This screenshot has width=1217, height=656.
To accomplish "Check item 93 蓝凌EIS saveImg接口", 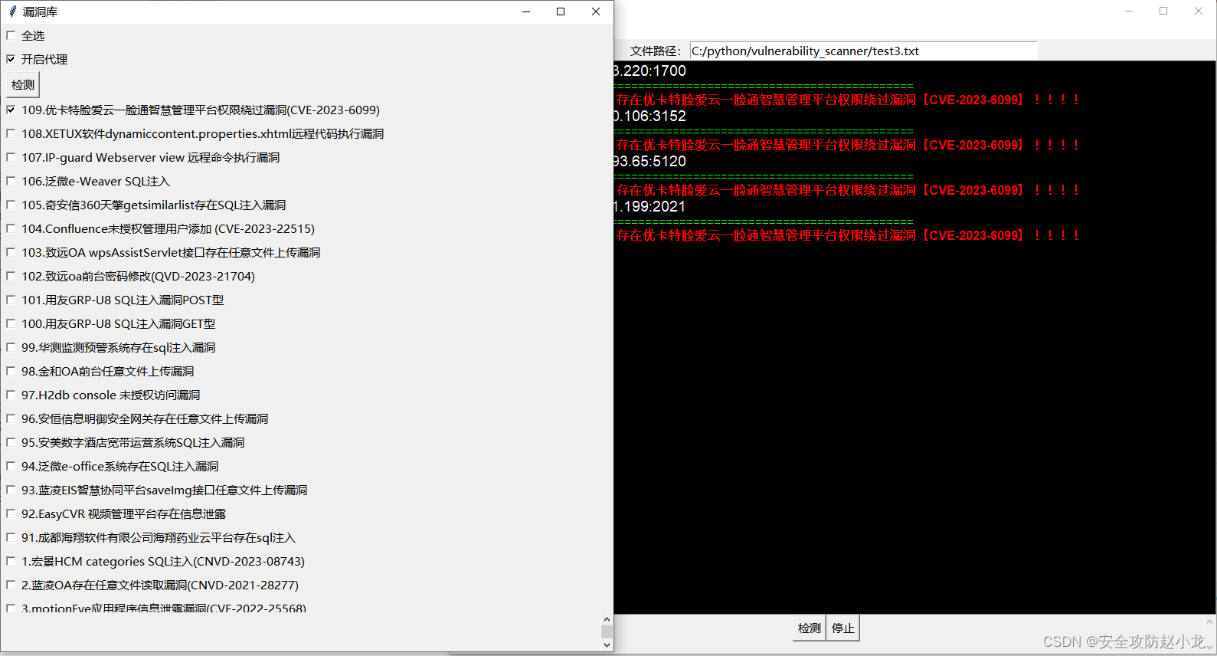I will [11, 490].
